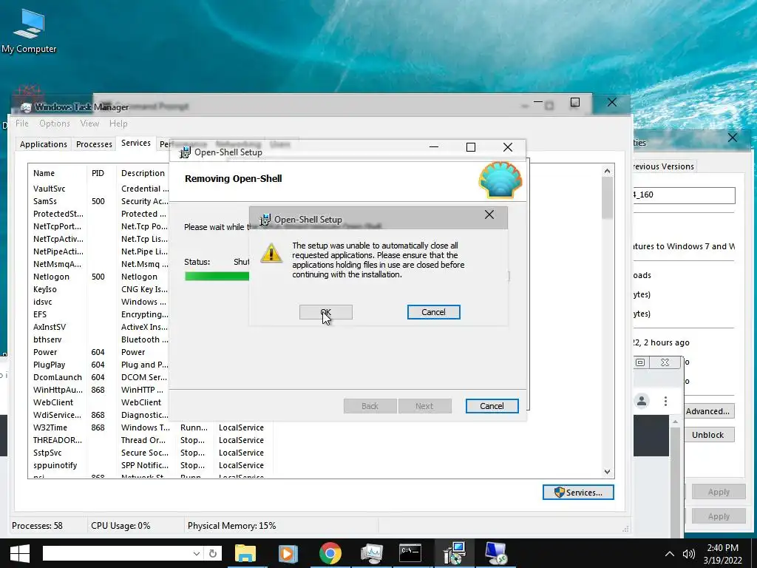Open the taskbar address box dropdown arrow

196,553
